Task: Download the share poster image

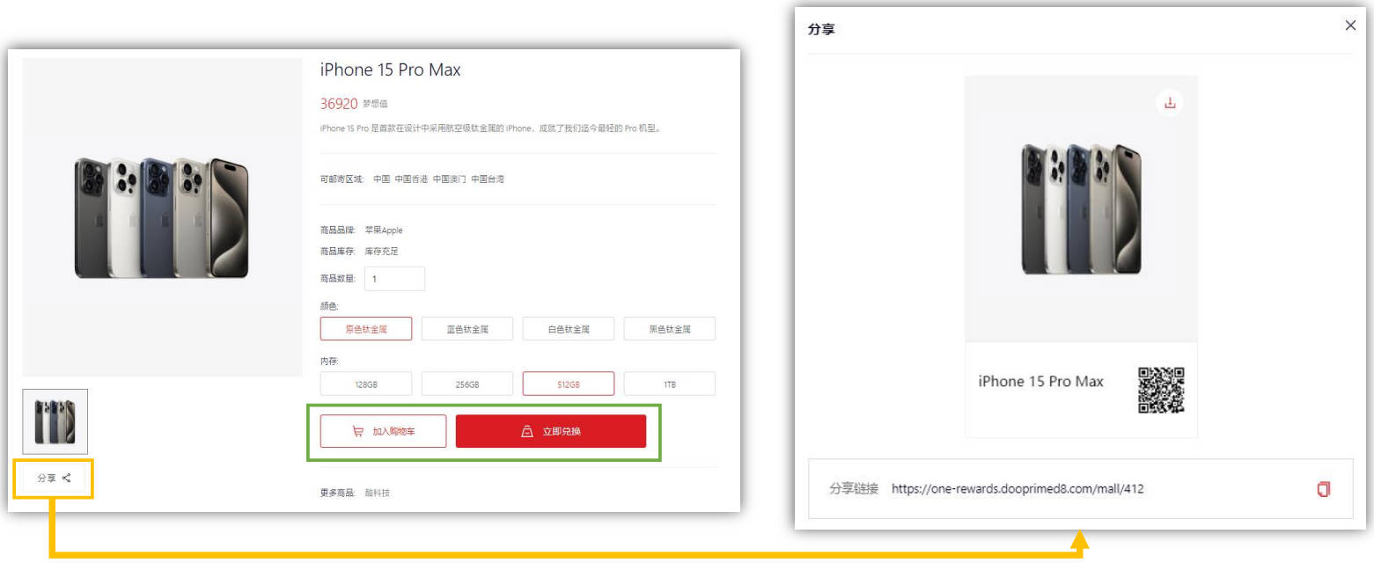Action: pyautogui.click(x=1169, y=103)
